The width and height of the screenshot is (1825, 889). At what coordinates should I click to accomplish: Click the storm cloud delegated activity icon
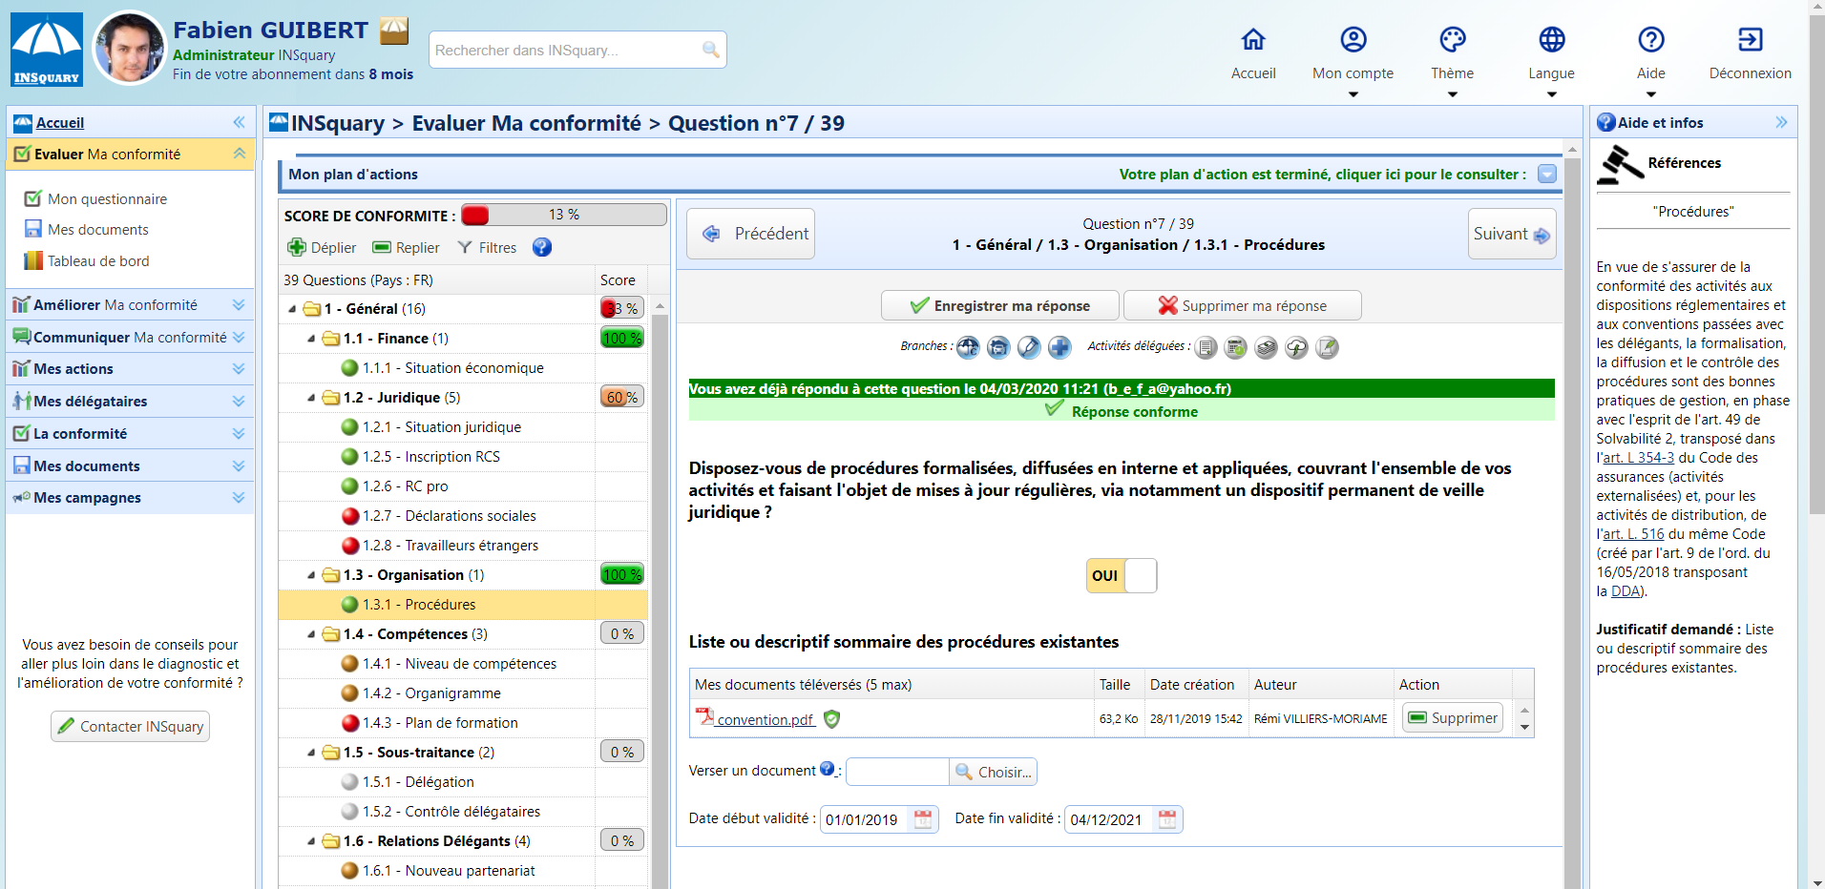[1296, 347]
